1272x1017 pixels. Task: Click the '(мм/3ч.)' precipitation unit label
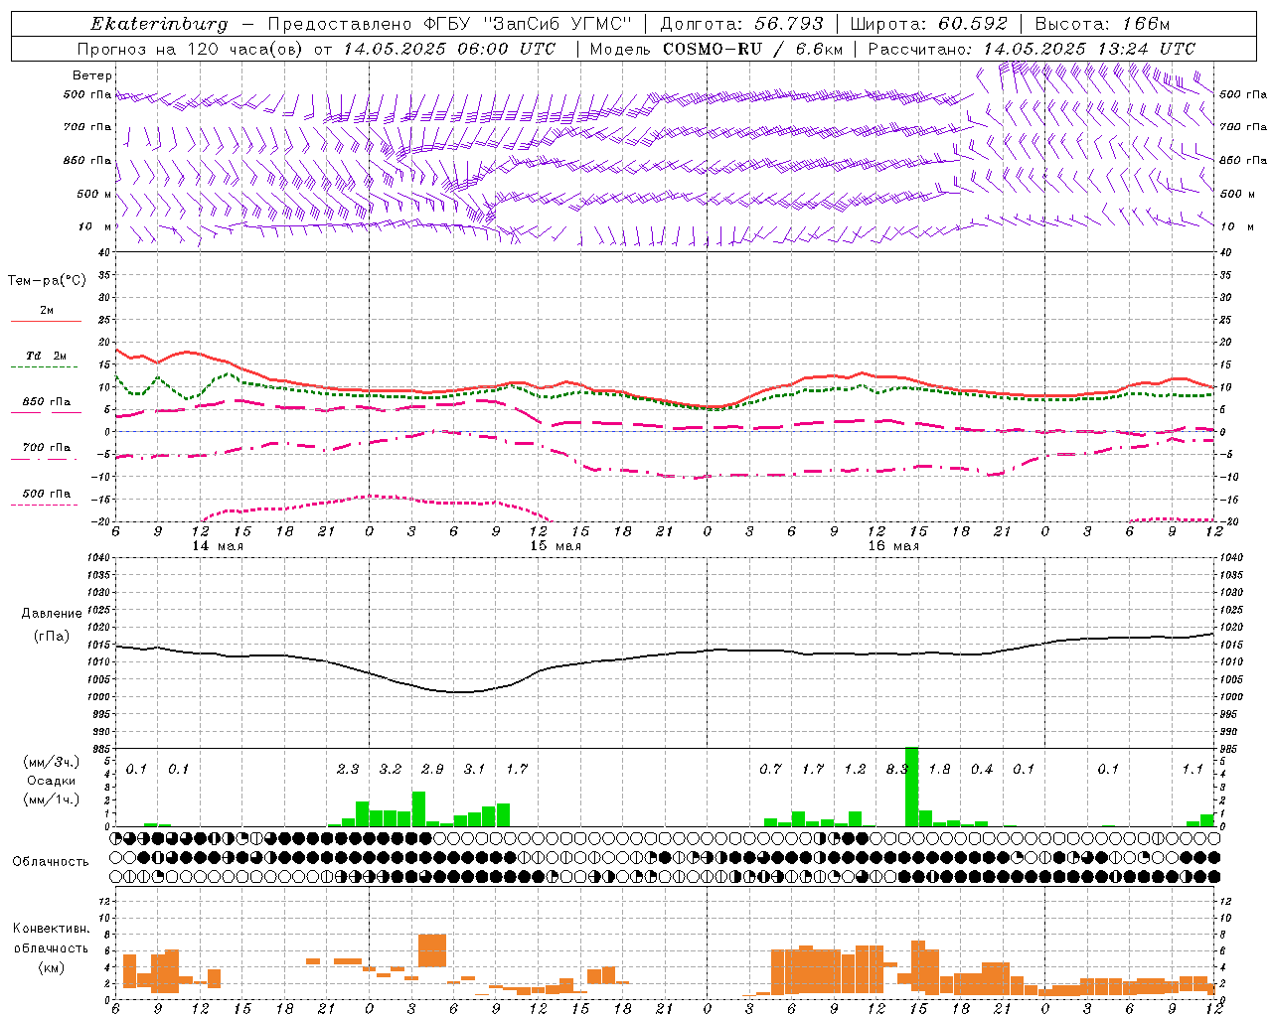point(52,762)
